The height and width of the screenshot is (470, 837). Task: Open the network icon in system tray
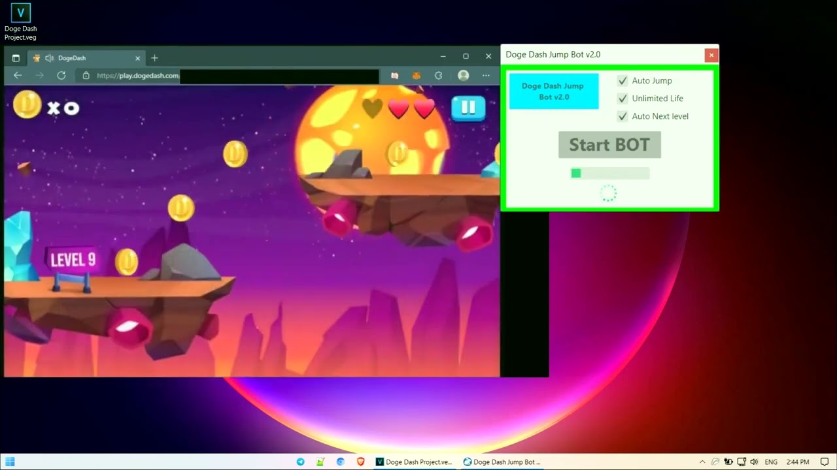tap(742, 462)
